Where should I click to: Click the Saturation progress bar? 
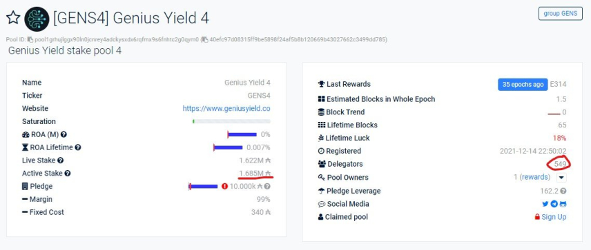231,121
